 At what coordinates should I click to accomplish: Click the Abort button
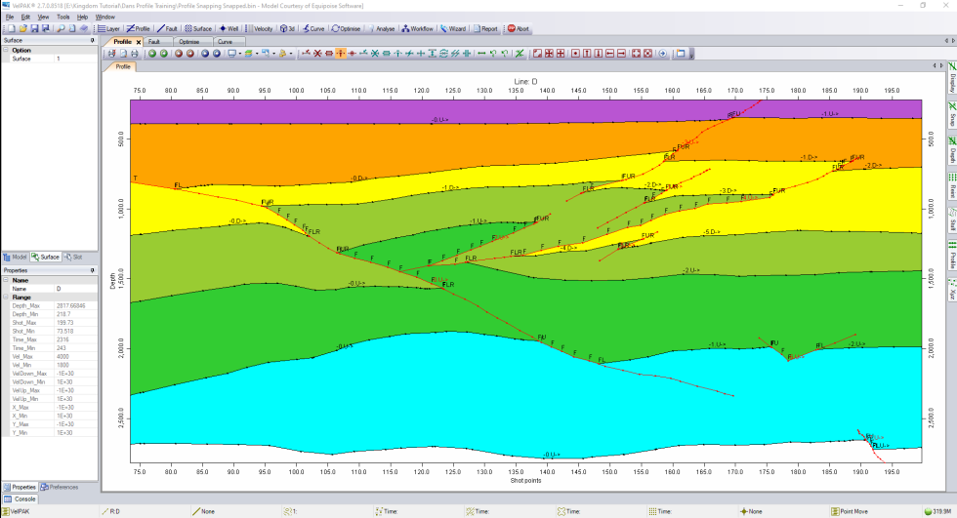(x=519, y=28)
